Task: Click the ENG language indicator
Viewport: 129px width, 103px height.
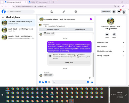Action: pos(114,95)
